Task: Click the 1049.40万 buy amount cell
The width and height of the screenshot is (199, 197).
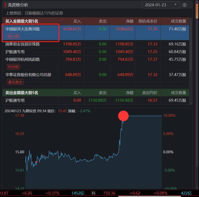Action: coord(72,52)
